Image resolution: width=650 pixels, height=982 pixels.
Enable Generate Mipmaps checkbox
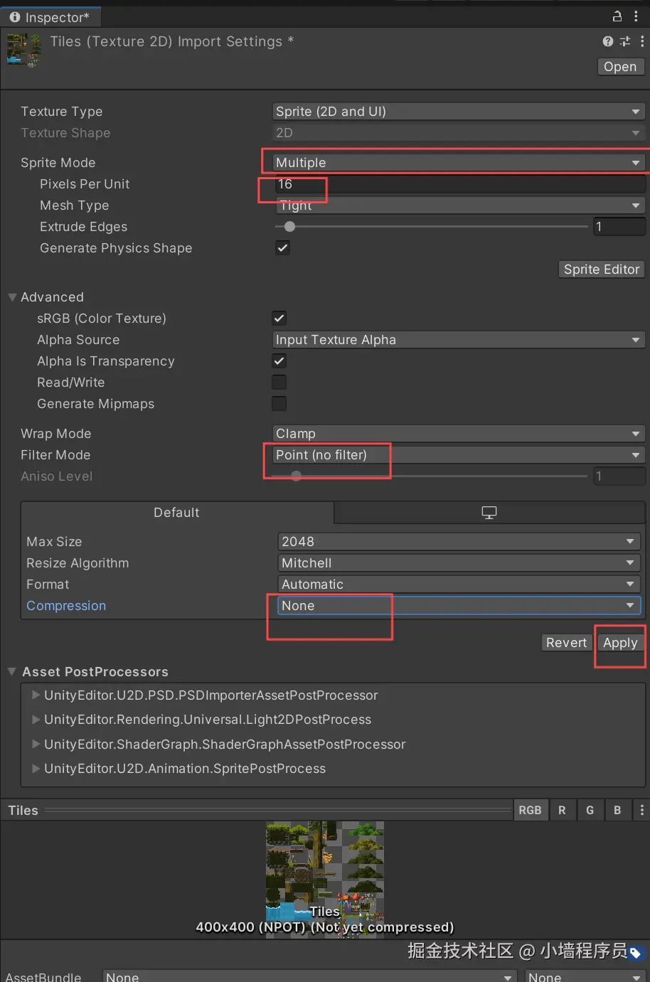pos(279,403)
